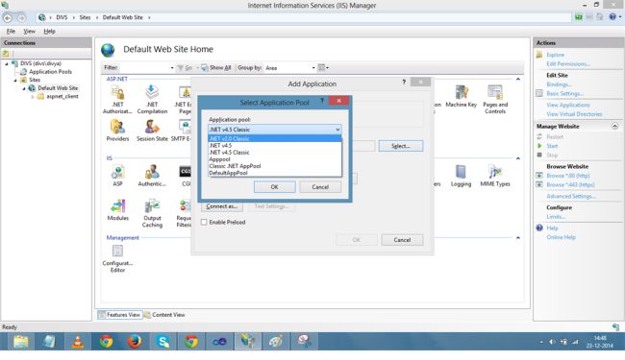Open the .NET Compilation feature icon
Screen dimensions: 625x360
pos(152,100)
